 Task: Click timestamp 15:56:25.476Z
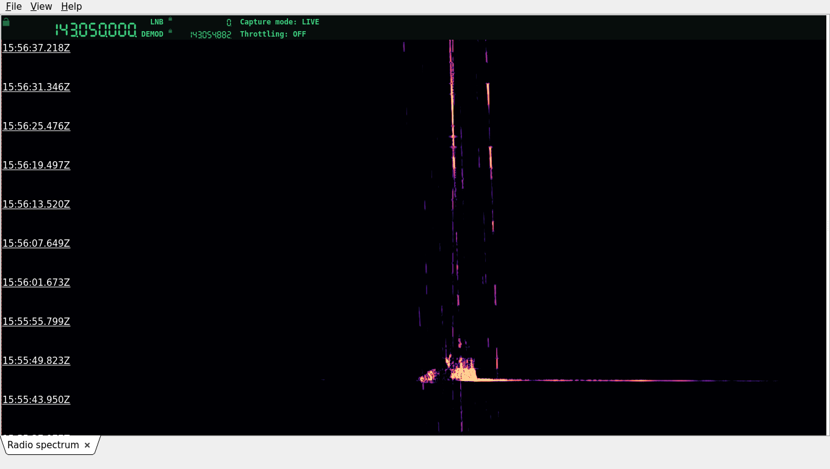click(x=36, y=126)
